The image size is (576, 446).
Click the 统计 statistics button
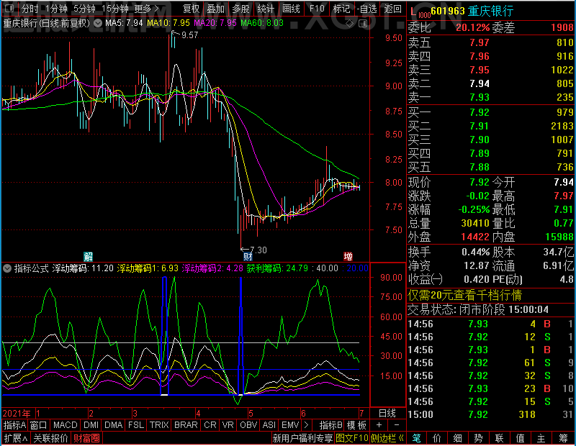coord(266,8)
